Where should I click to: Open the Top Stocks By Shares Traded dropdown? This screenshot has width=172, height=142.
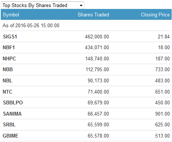click(43, 5)
